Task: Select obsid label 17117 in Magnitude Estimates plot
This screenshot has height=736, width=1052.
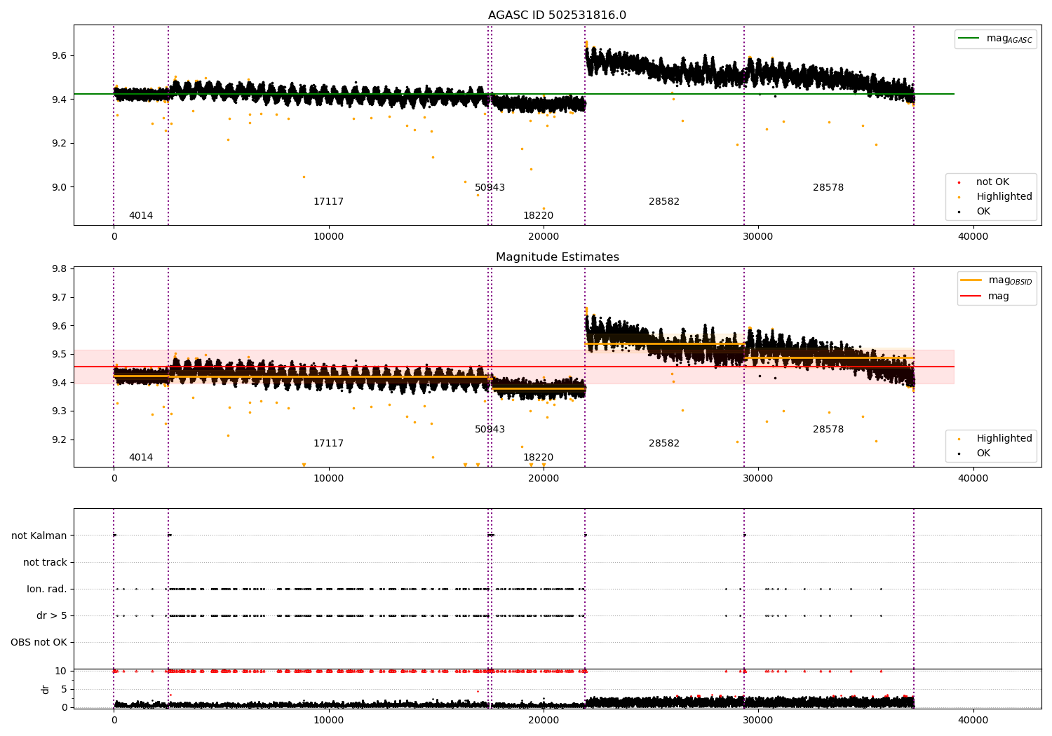Action: pyautogui.click(x=328, y=444)
